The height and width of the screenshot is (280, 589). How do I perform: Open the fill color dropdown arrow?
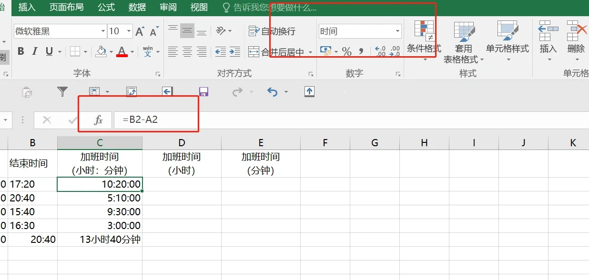(111, 52)
